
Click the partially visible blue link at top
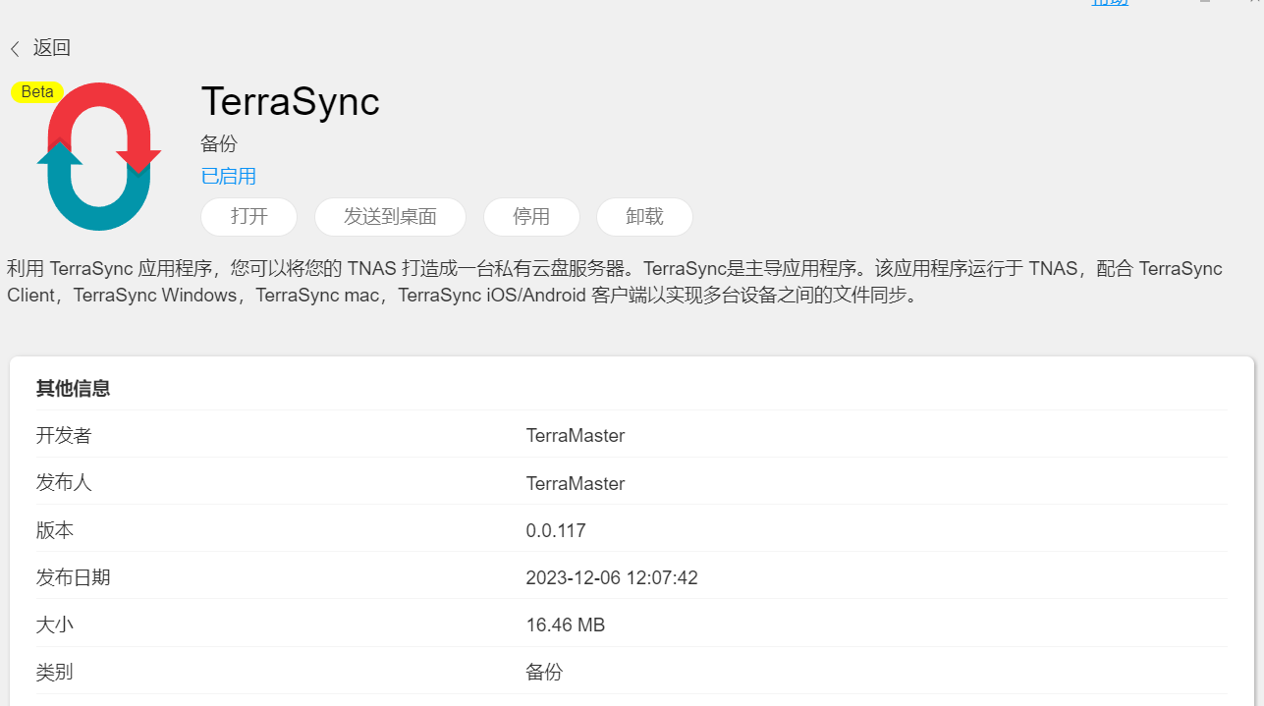click(1110, 3)
